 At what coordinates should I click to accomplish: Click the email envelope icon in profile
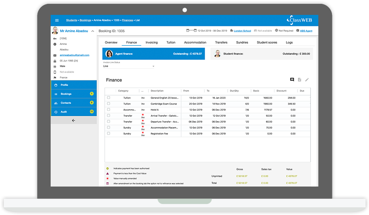click(x=55, y=55)
